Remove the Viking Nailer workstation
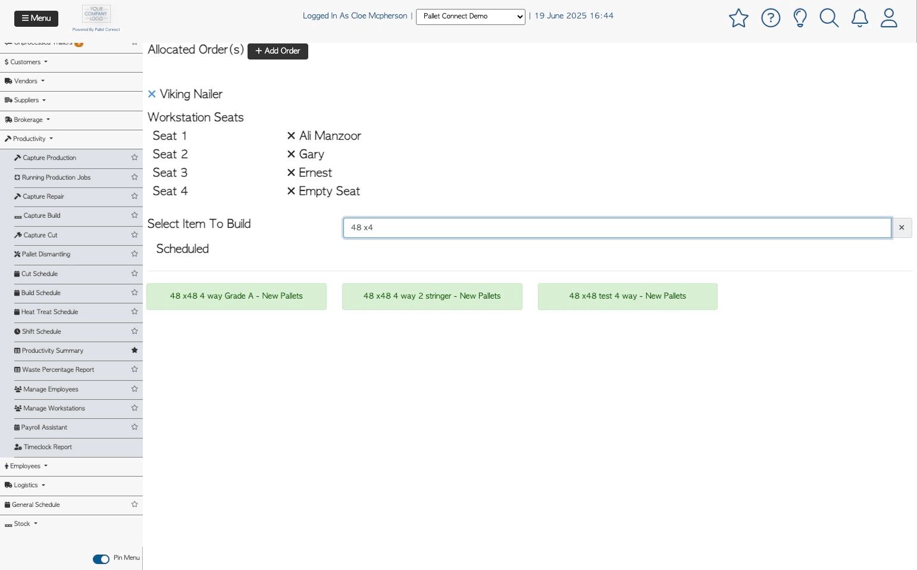The image size is (917, 570). pyautogui.click(x=152, y=94)
